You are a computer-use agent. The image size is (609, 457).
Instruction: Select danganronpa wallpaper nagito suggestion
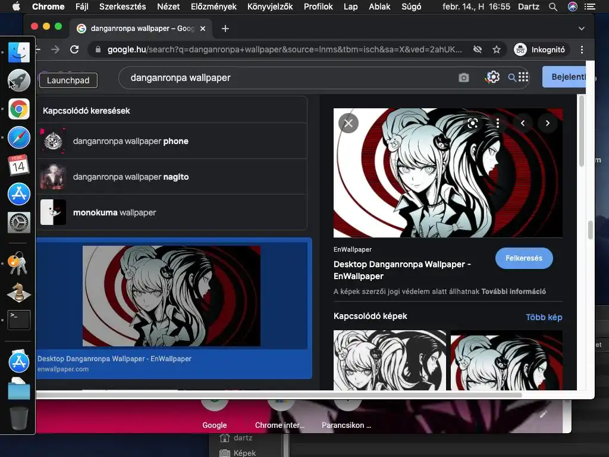tap(171, 177)
